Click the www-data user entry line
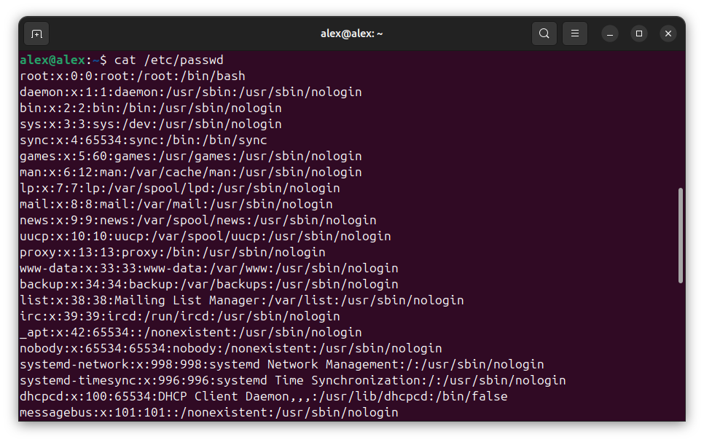 click(209, 268)
